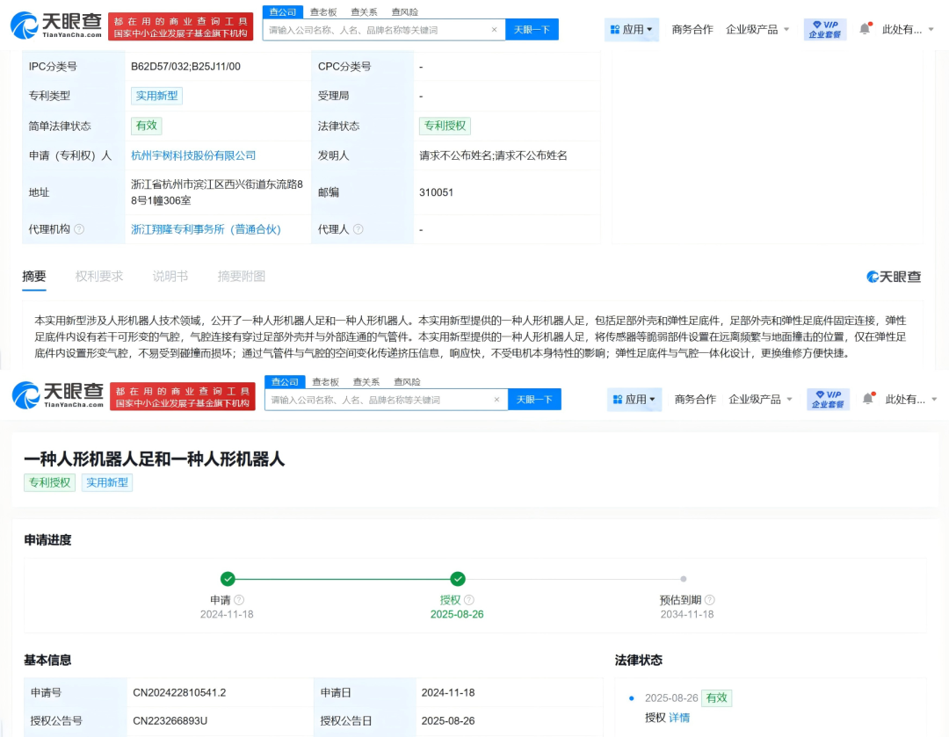
Task: Select the IPC value B62D57/032;B25J11/00
Action: [x=185, y=67]
